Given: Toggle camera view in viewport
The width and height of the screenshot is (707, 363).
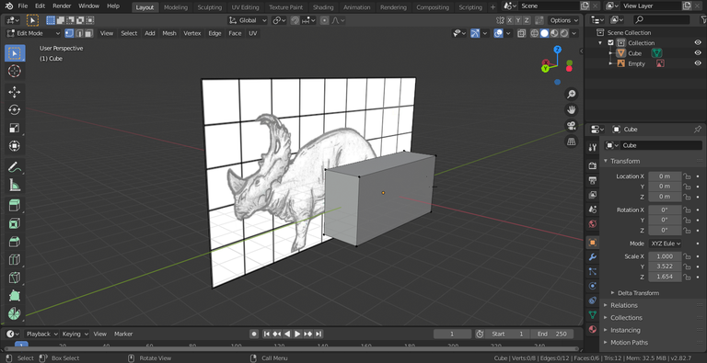Looking at the screenshot, I should [572, 126].
